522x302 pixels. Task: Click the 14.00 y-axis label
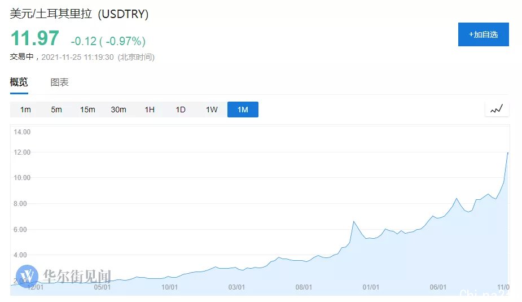[22, 132]
